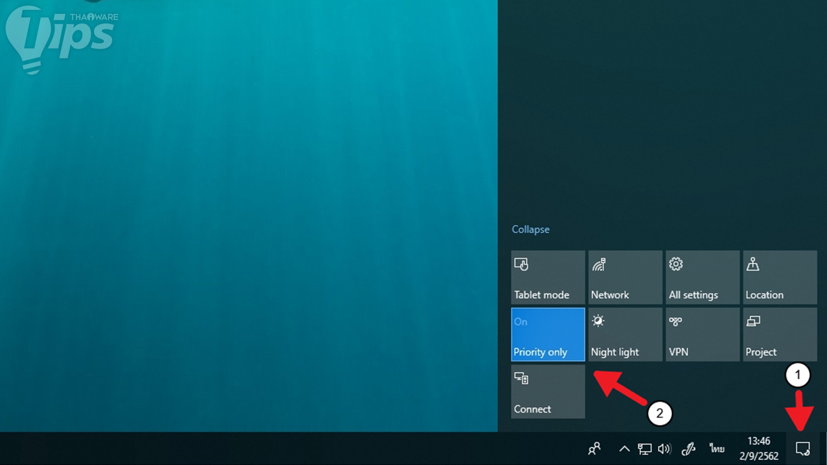Show hidden tray icons chevron

[624, 449]
